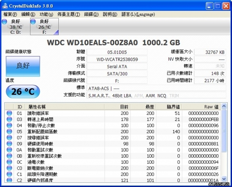Click current value 178 in row 03
This screenshot has height=187, width=232.
(x=125, y=119)
